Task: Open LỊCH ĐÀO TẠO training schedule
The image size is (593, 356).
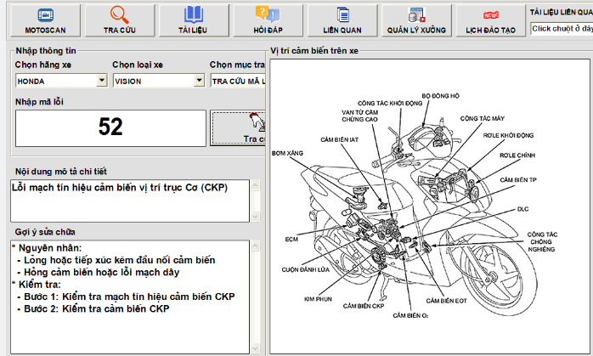Action: (x=490, y=20)
